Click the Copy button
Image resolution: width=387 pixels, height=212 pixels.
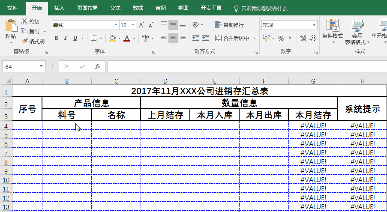30,31
